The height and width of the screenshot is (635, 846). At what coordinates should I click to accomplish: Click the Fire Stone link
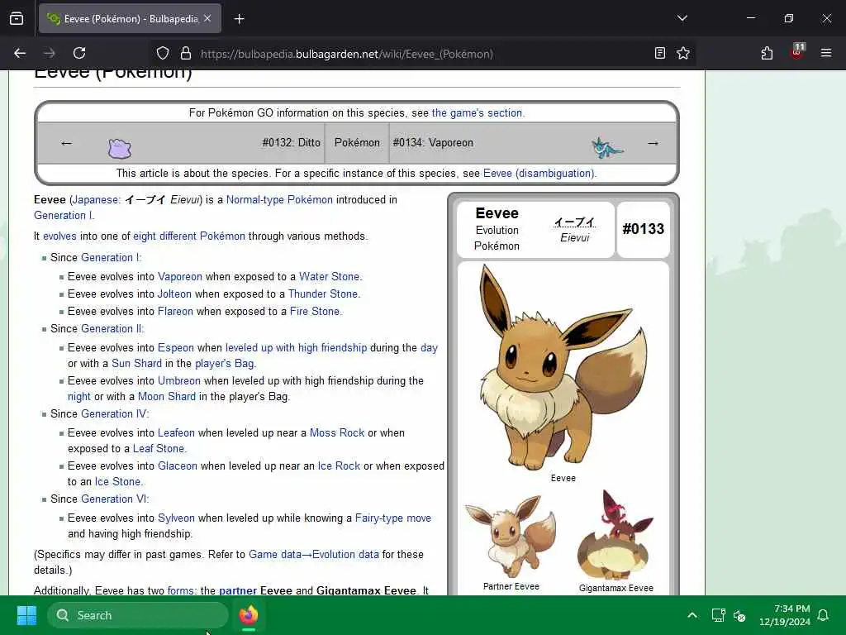(315, 311)
